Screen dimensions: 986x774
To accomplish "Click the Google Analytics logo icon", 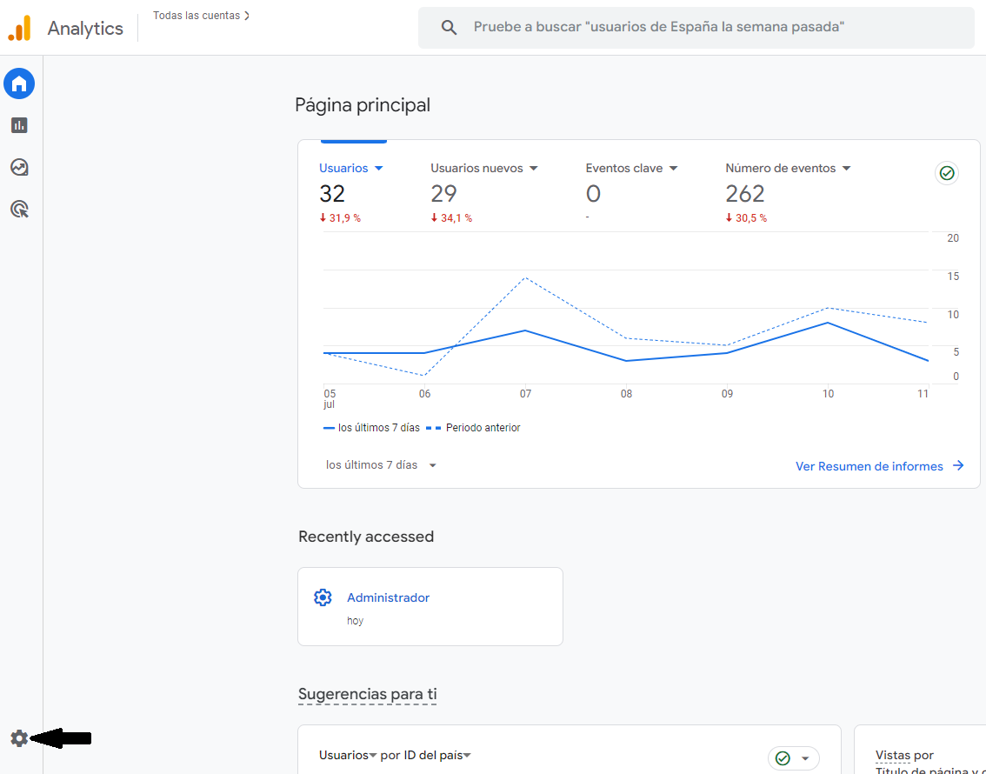I will (19, 27).
